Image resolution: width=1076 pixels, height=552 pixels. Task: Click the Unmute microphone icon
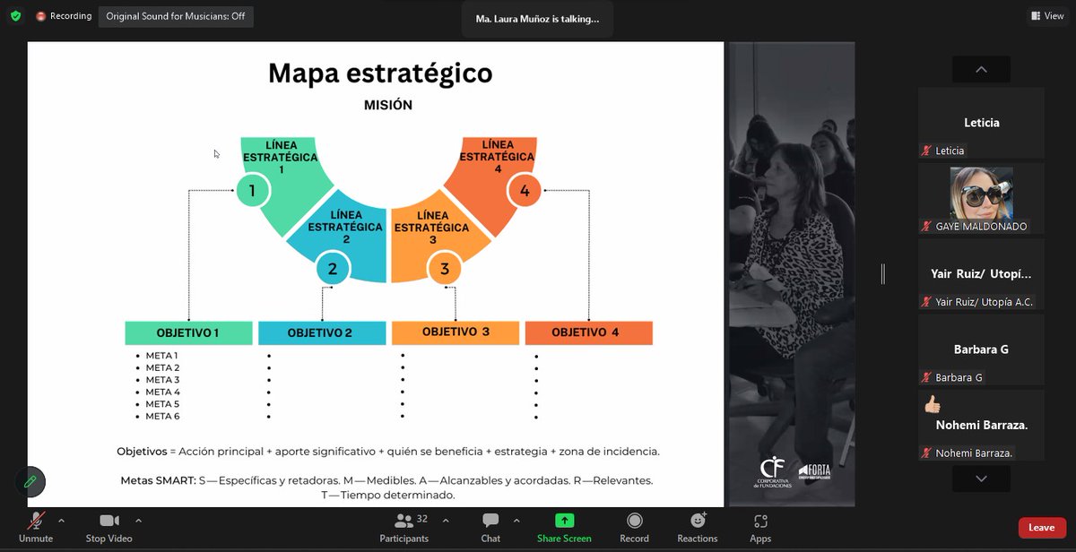(36, 522)
